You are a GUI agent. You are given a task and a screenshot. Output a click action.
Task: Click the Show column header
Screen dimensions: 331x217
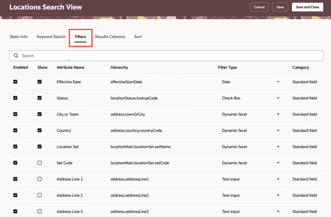(42, 68)
